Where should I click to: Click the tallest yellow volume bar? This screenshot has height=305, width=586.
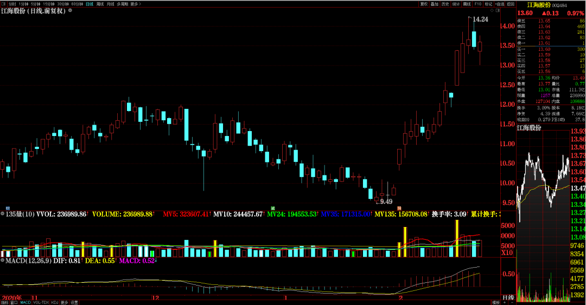tap(457, 238)
